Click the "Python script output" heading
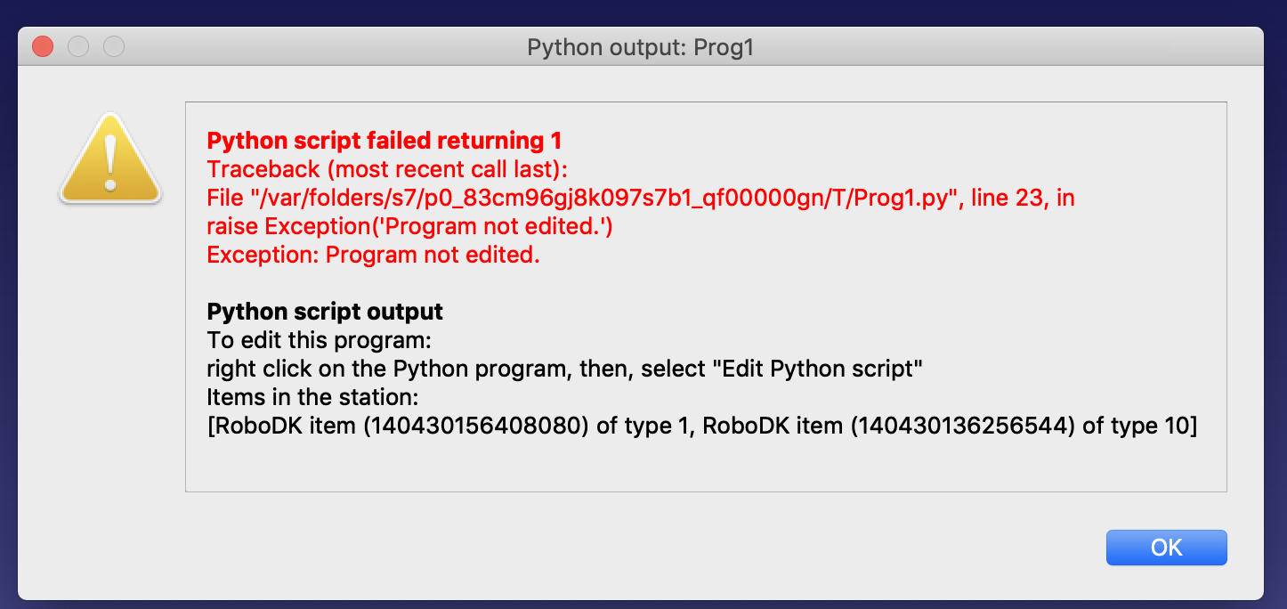 coord(325,312)
